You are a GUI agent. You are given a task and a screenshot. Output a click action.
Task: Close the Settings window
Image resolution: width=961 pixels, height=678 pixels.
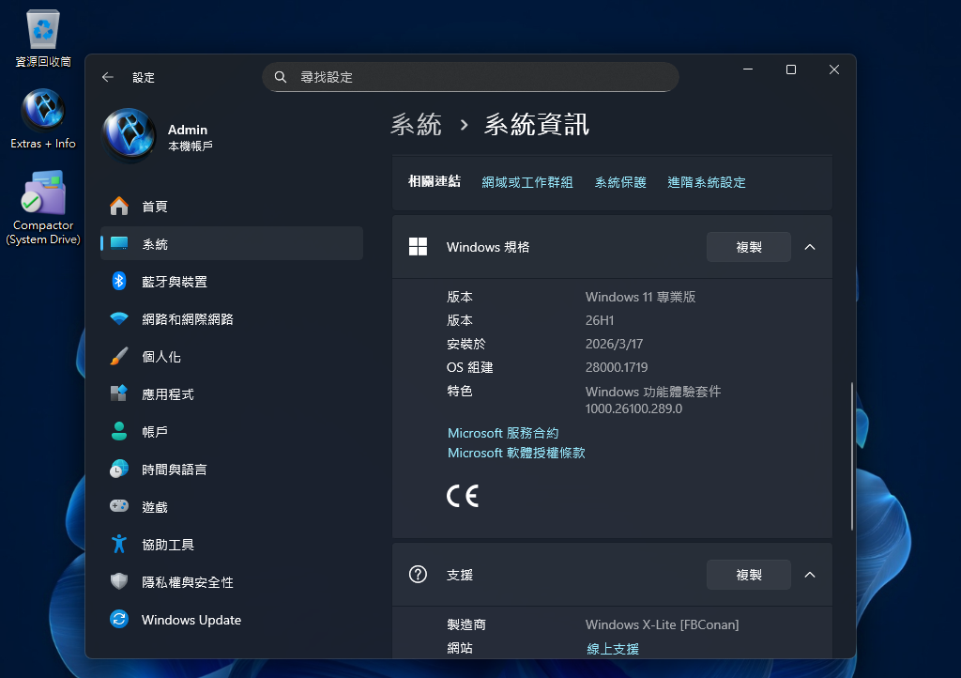pos(833,69)
